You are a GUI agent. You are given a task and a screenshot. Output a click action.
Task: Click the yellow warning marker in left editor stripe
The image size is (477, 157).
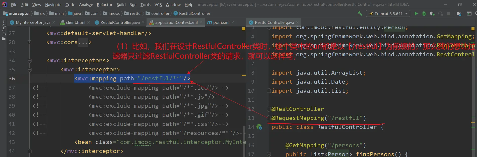coord(243,29)
